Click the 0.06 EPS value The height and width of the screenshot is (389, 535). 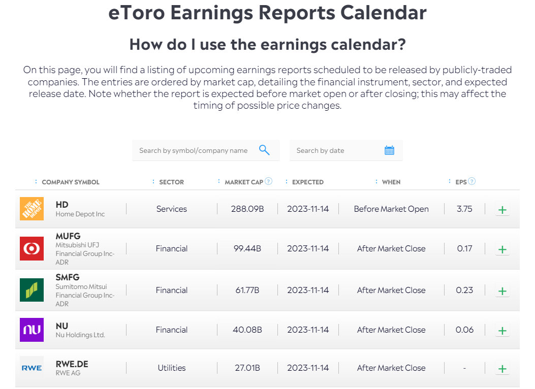click(x=464, y=330)
